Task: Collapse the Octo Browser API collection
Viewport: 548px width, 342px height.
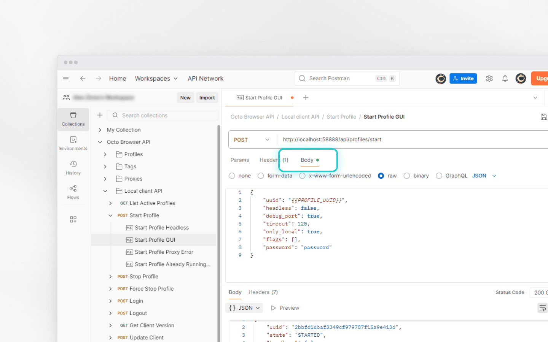Action: [x=100, y=142]
